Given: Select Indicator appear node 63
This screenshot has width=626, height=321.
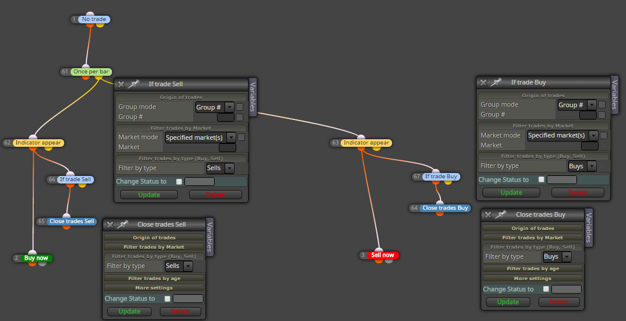Looking at the screenshot, I should pyautogui.click(x=366, y=143).
